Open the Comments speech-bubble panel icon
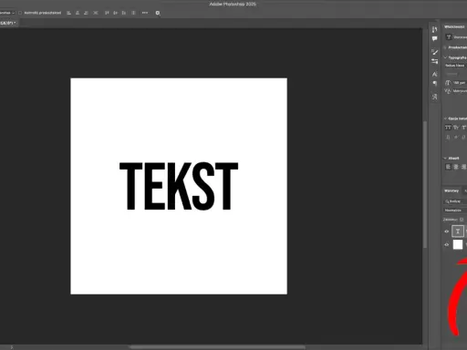Viewport: 467px width, 350px height. pyautogui.click(x=434, y=38)
